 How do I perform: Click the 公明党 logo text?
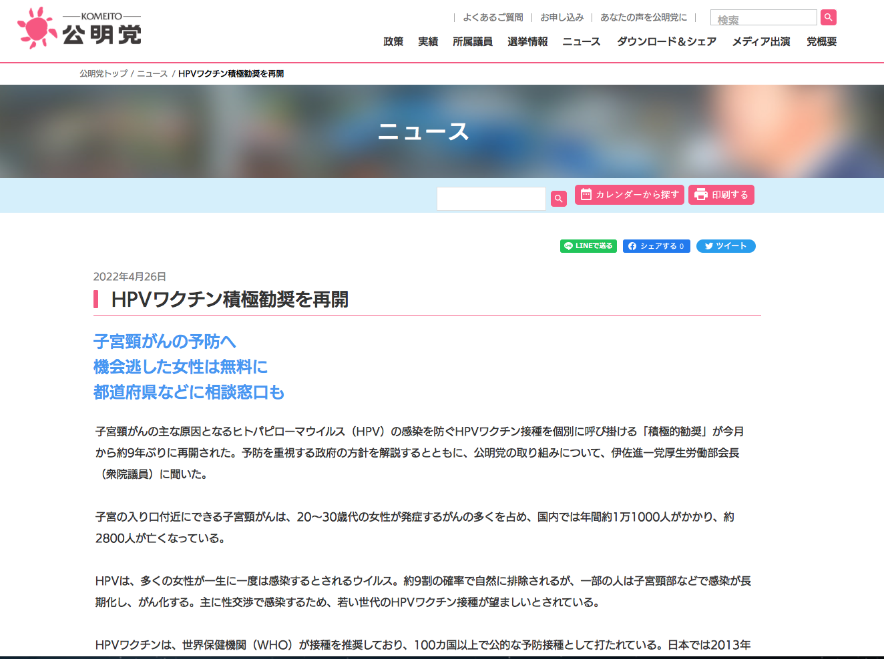pos(102,34)
